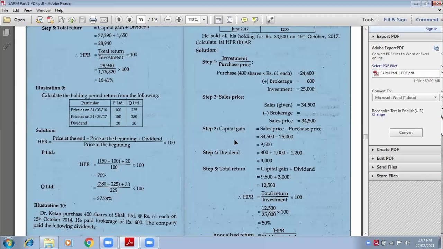Open the View menu
443x249 pixels.
pyautogui.click(x=28, y=10)
